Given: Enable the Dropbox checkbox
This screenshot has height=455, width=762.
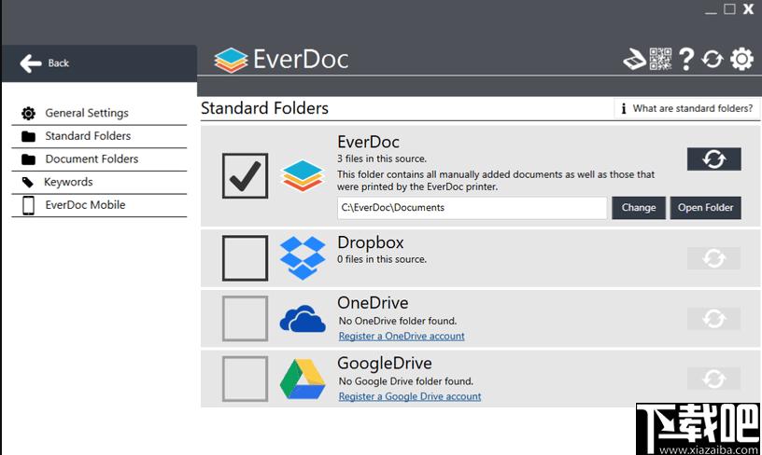Looking at the screenshot, I should coord(245,258).
